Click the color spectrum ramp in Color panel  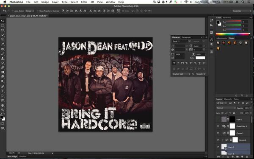(233, 34)
